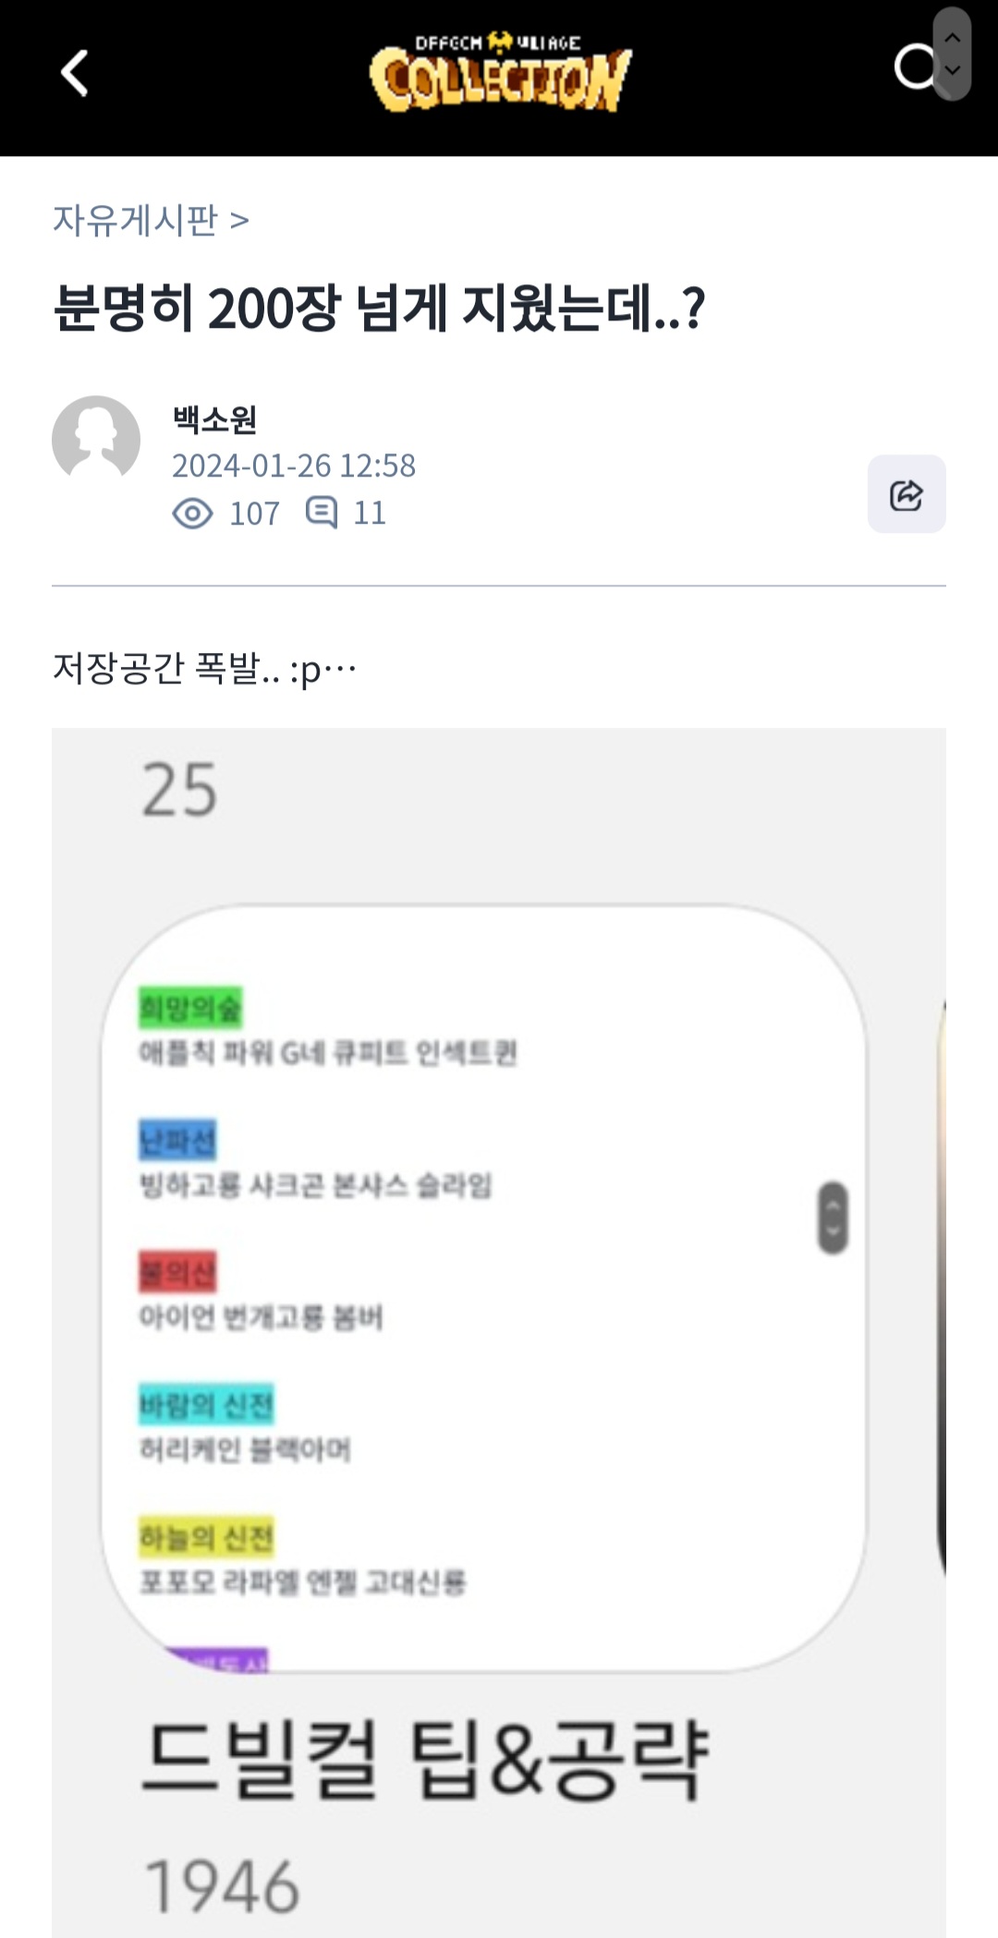Select author name 백소원
The width and height of the screenshot is (998, 1938).
pyautogui.click(x=214, y=419)
